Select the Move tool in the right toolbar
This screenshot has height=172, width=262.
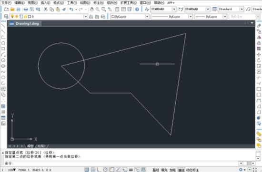pos(259,55)
